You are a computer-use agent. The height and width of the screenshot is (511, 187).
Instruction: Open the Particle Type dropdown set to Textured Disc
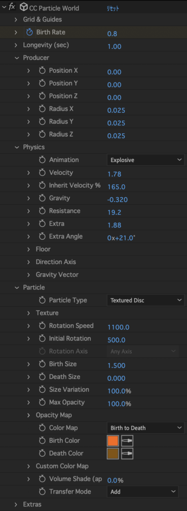click(145, 300)
